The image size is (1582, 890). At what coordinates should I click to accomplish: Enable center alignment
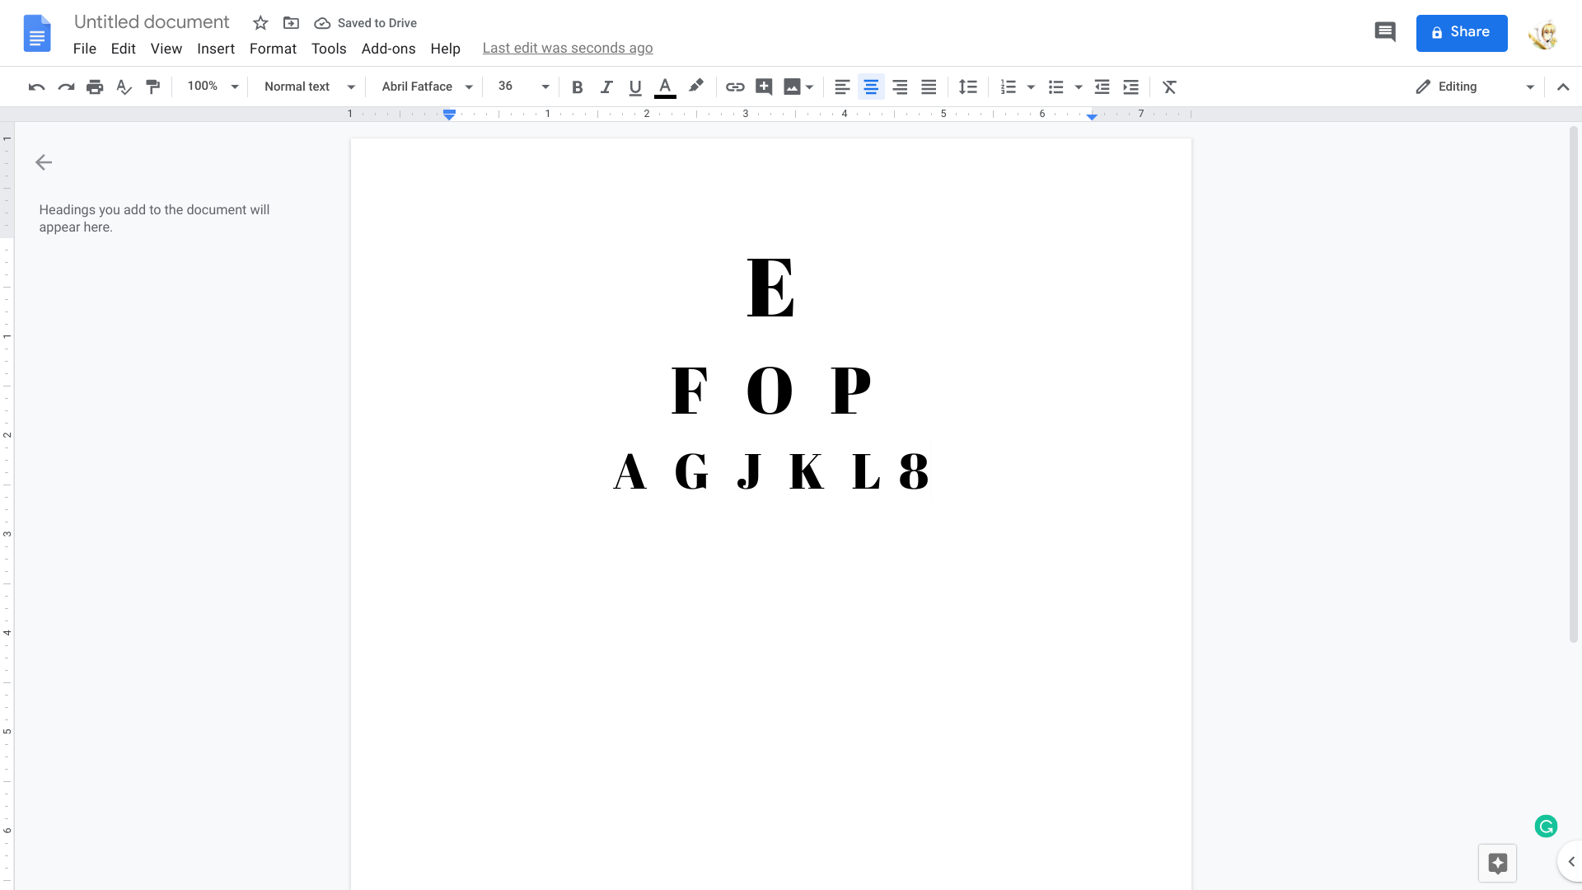tap(871, 87)
